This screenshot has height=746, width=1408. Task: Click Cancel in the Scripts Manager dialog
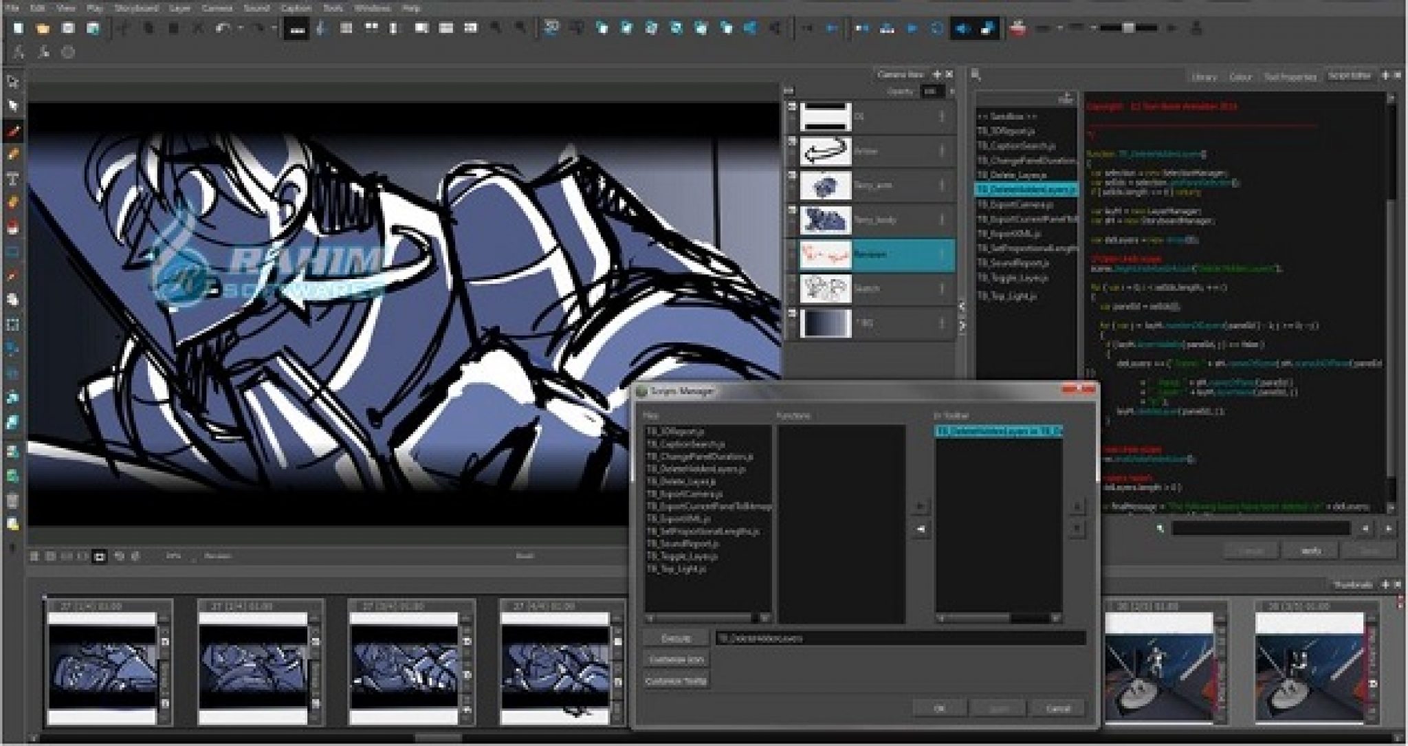pyautogui.click(x=1057, y=707)
